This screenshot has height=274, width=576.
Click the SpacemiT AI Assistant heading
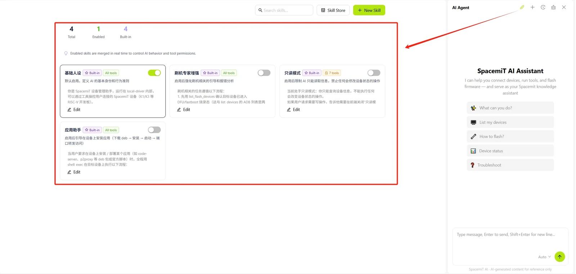(510, 71)
